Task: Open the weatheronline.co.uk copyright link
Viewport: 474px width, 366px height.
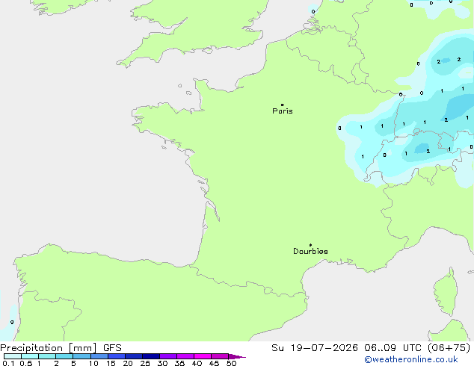Action: tap(410, 359)
